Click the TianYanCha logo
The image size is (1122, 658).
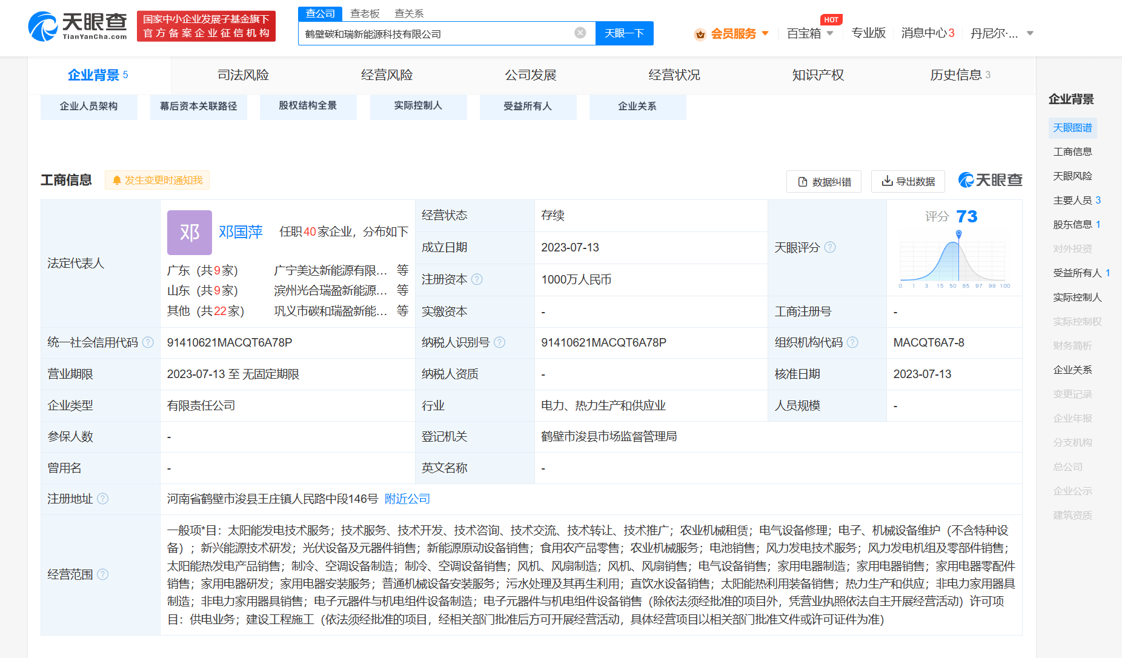[78, 26]
